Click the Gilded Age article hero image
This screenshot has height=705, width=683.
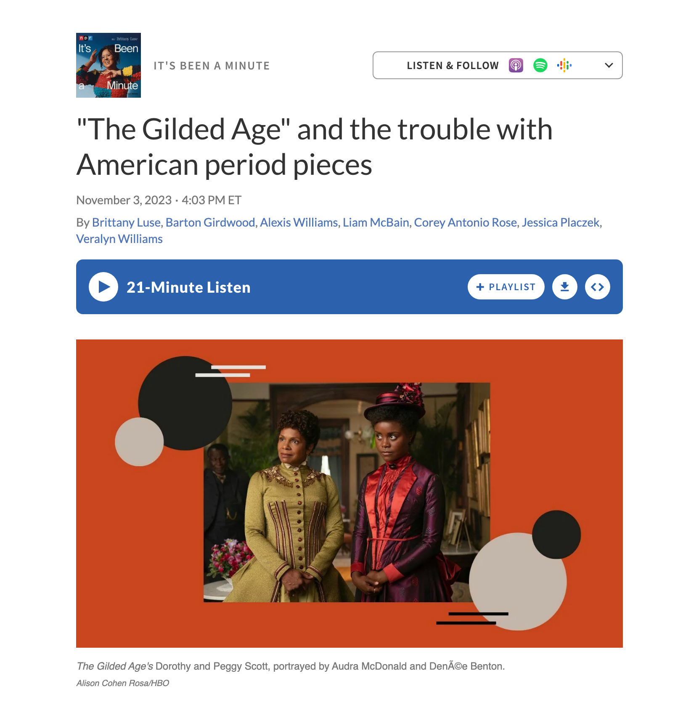pos(349,494)
